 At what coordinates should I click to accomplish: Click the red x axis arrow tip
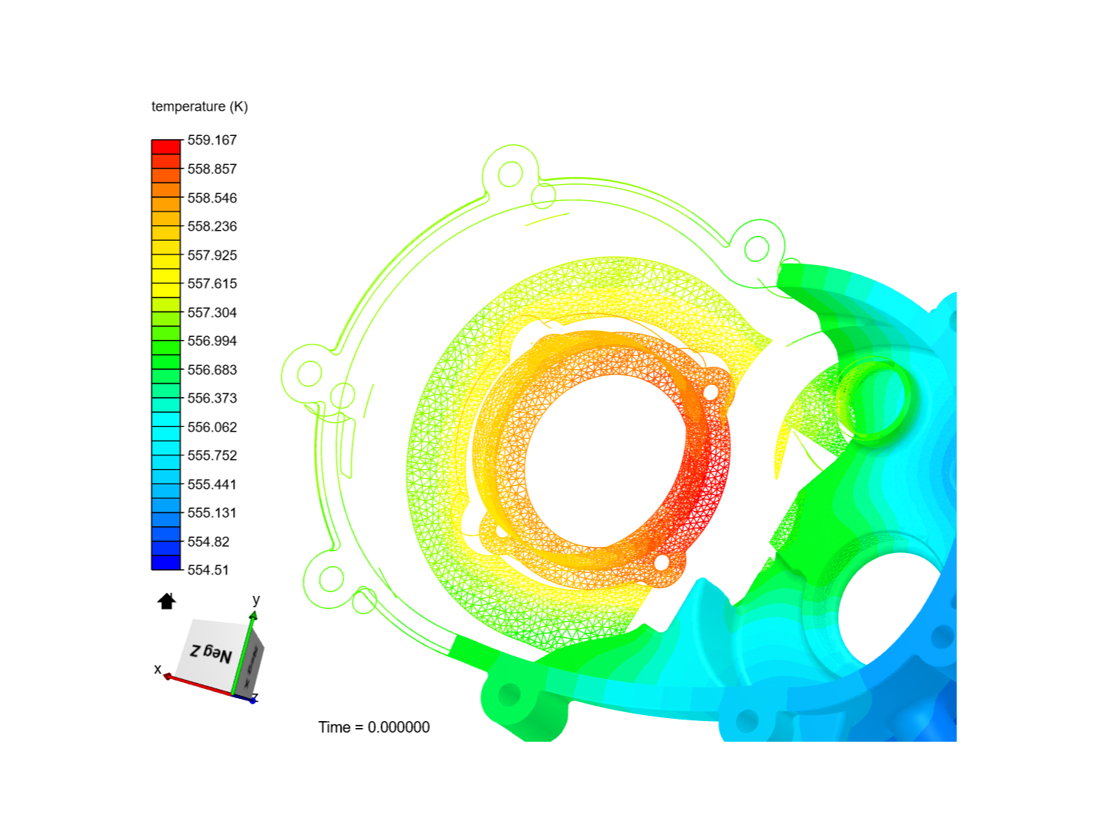click(x=167, y=676)
